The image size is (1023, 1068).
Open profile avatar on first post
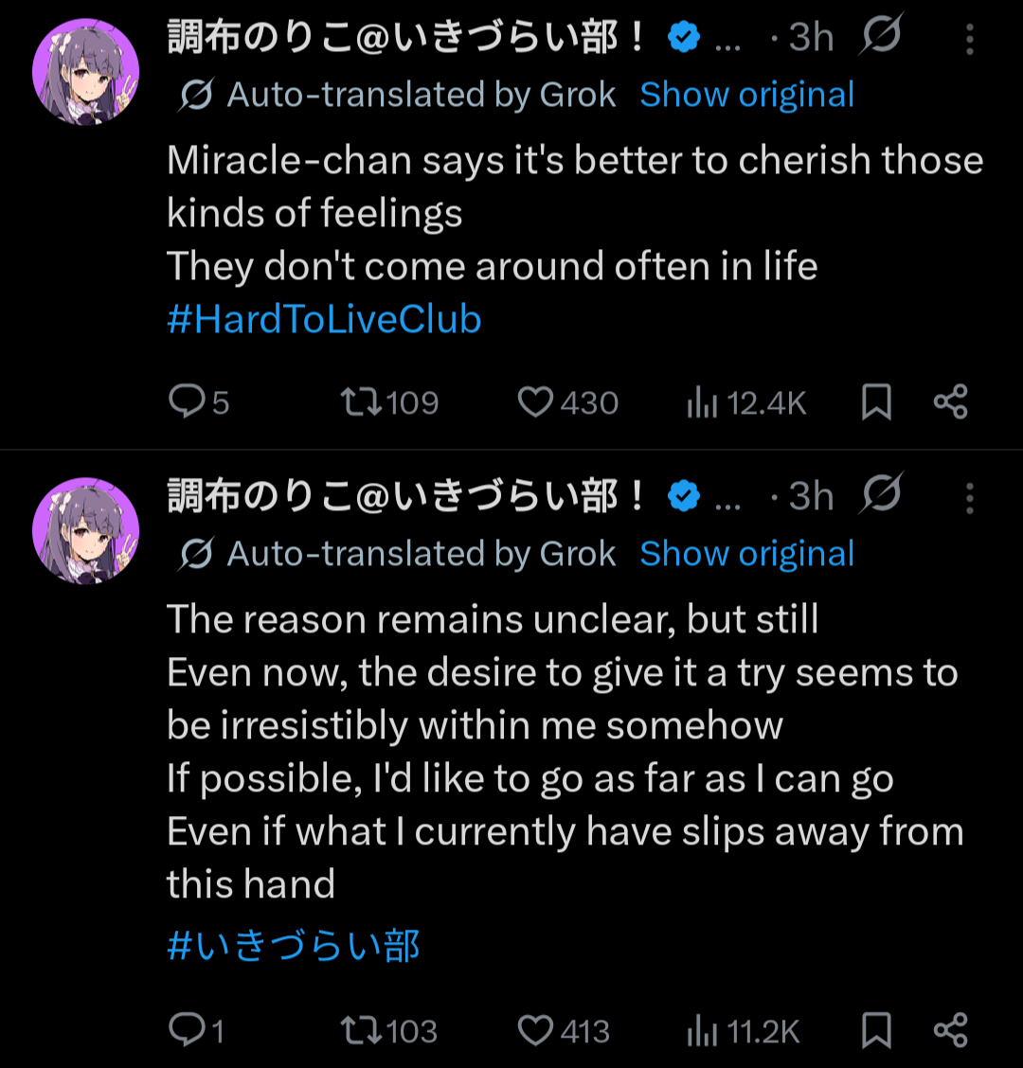click(85, 71)
